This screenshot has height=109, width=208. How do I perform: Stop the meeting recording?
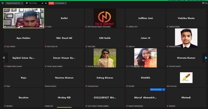(x=45, y=3)
